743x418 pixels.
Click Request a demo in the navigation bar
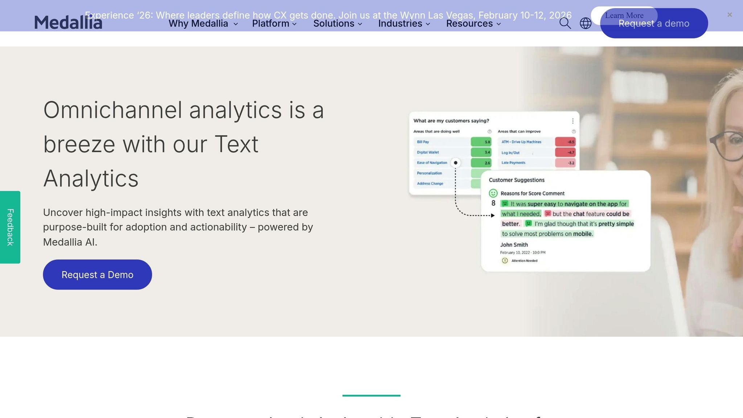(x=654, y=23)
